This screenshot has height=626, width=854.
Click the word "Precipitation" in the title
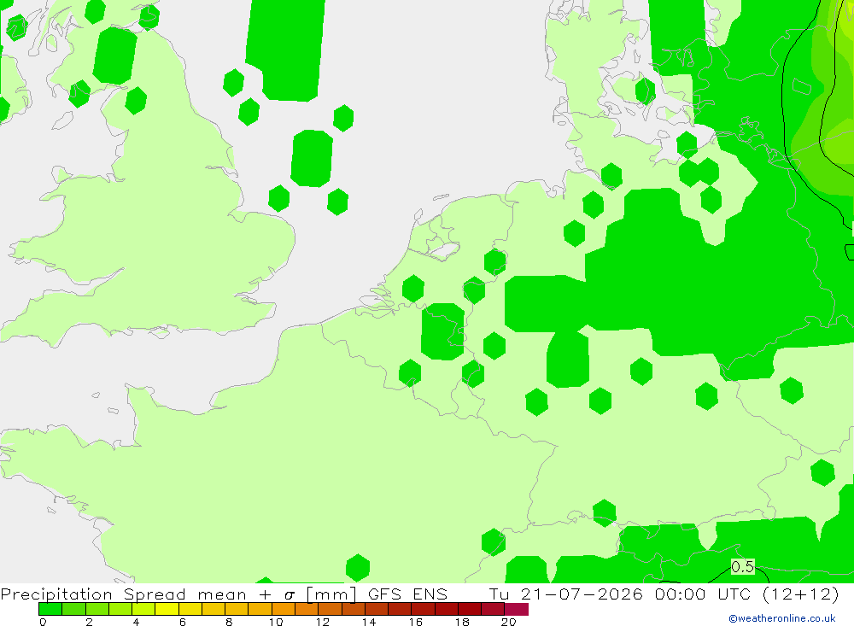point(56,594)
